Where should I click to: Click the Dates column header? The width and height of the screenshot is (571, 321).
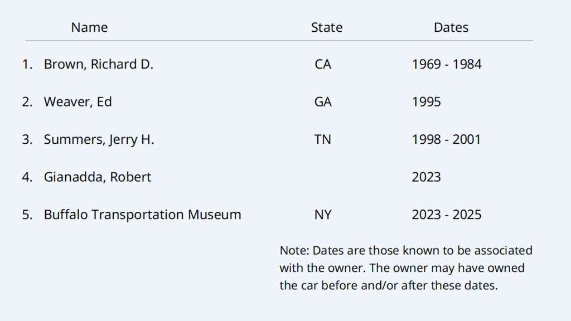[451, 27]
